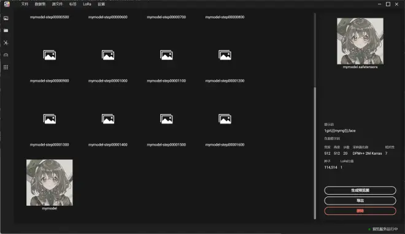Viewport: 405px width, 234px height.
Task: Click the 生成预览图 button
Action: click(x=360, y=190)
